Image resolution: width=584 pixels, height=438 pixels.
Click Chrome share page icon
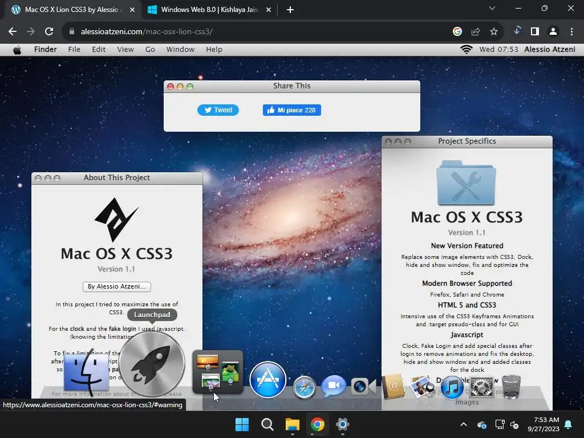[476, 32]
